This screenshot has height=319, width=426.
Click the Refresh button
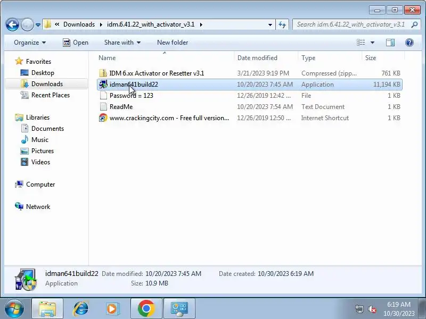282,24
